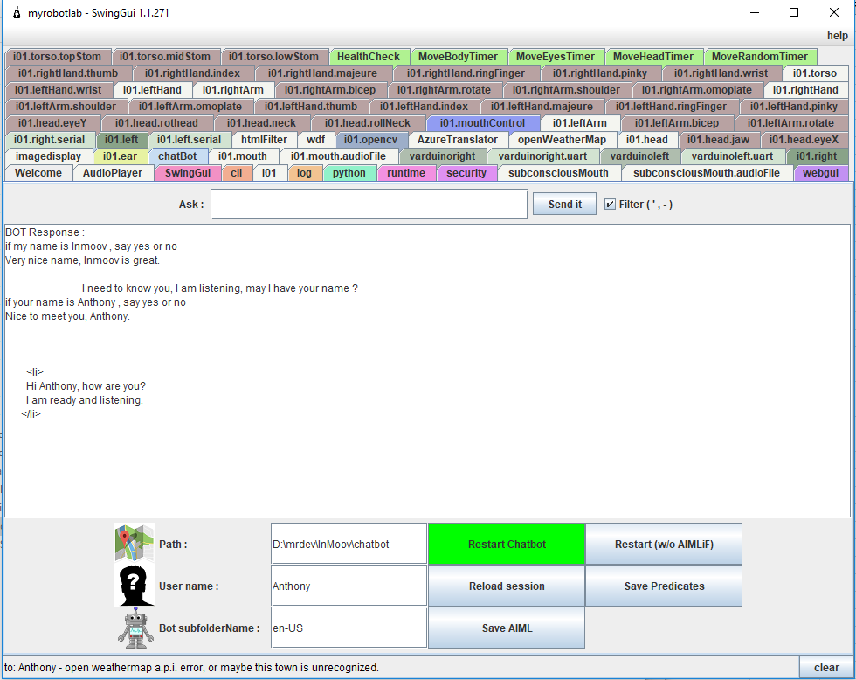Image resolution: width=856 pixels, height=680 pixels.
Task: Click Restart (w/o AIMLiF)
Action: [x=663, y=543]
